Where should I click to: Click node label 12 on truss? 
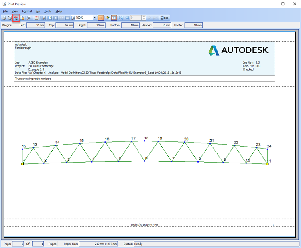24,146
